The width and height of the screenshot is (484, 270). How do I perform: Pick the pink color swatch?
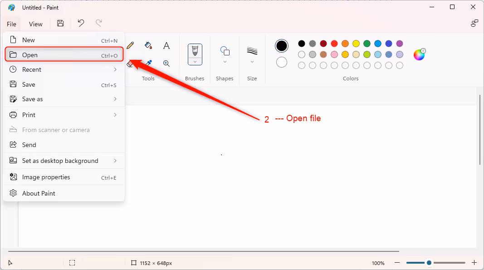tap(334, 54)
